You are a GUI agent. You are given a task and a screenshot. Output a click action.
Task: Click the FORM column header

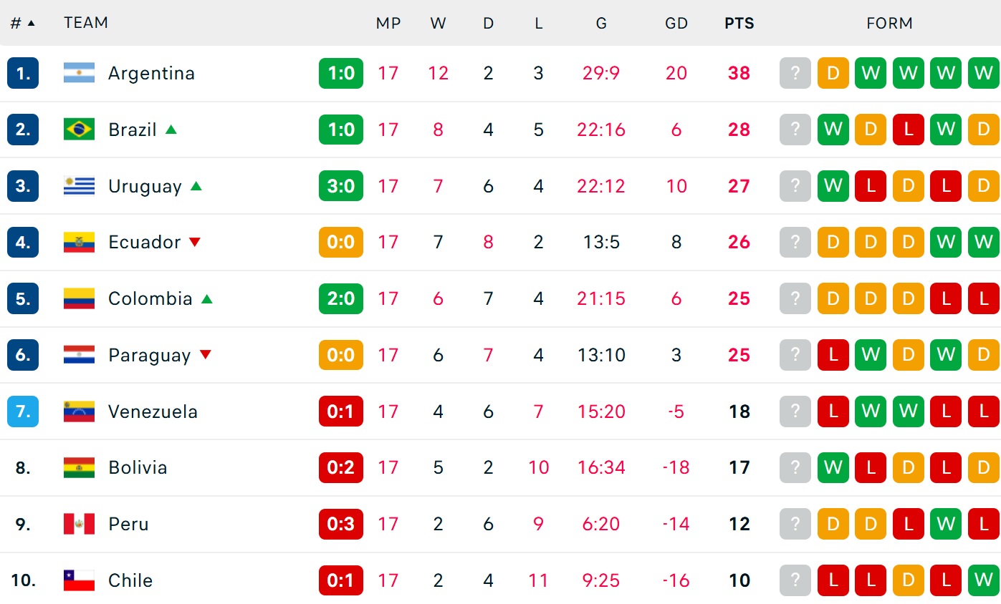889,23
